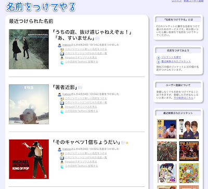208x189 pixels.
Task: Open the anime girl characters jacket thumbnail
Action: point(167,173)
